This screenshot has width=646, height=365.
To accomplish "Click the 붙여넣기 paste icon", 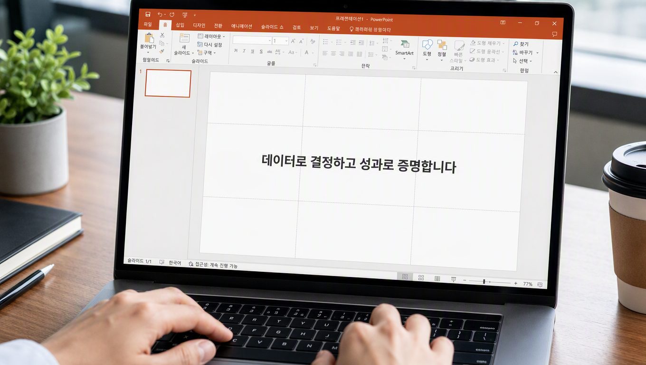I will coord(149,38).
